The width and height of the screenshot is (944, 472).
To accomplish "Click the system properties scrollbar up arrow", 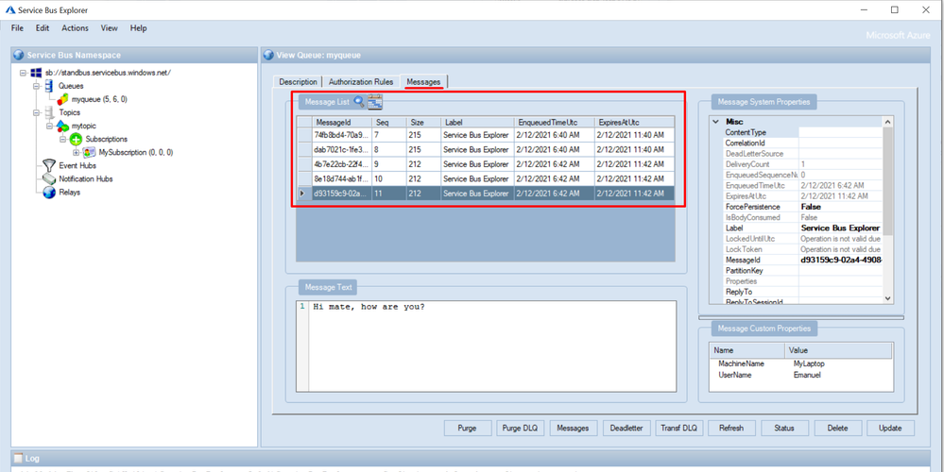I will pos(887,122).
